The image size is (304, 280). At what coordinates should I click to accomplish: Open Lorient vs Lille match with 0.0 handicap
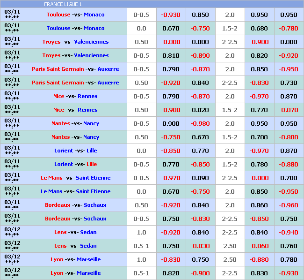pyautogui.click(x=75, y=151)
